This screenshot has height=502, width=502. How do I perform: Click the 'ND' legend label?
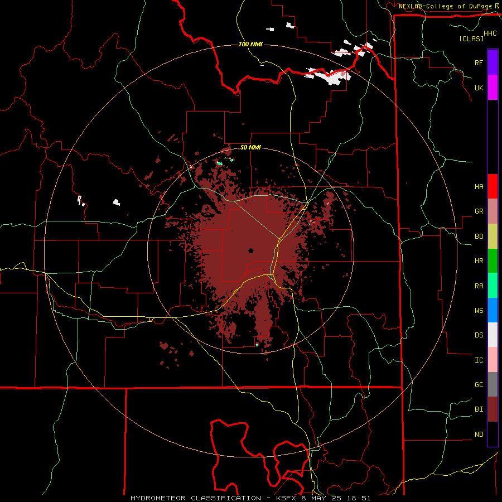tap(479, 434)
